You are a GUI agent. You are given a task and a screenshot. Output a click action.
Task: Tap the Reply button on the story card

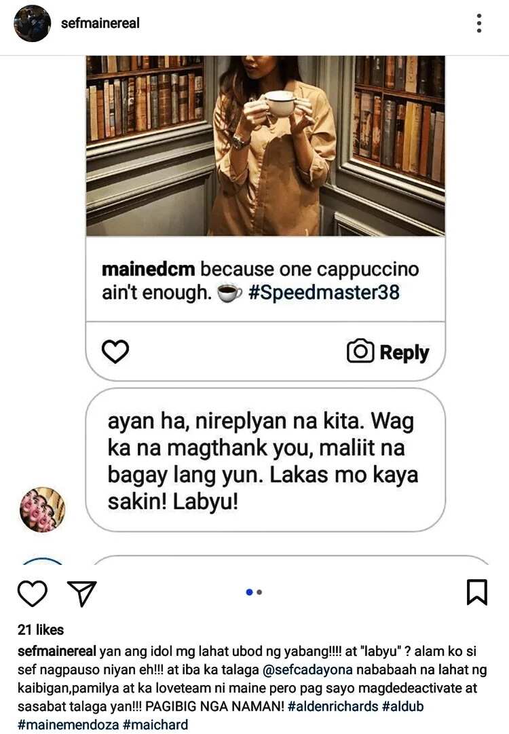coord(404,352)
